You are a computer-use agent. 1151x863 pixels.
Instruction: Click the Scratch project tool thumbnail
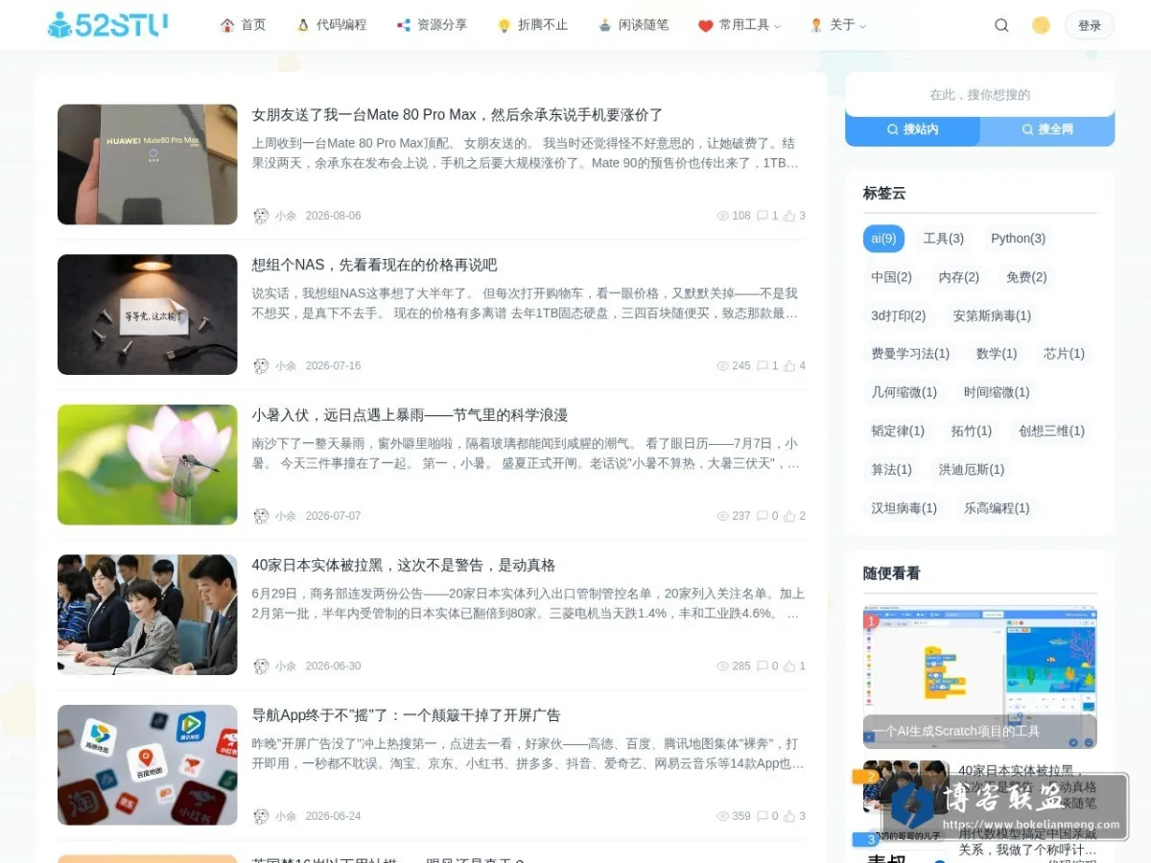point(979,677)
